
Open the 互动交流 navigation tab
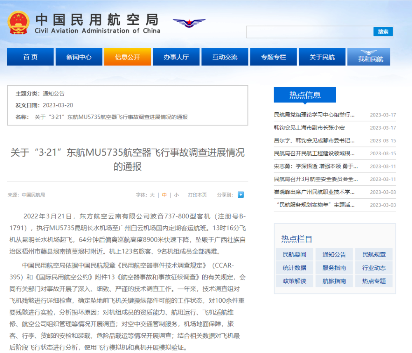click(x=225, y=57)
